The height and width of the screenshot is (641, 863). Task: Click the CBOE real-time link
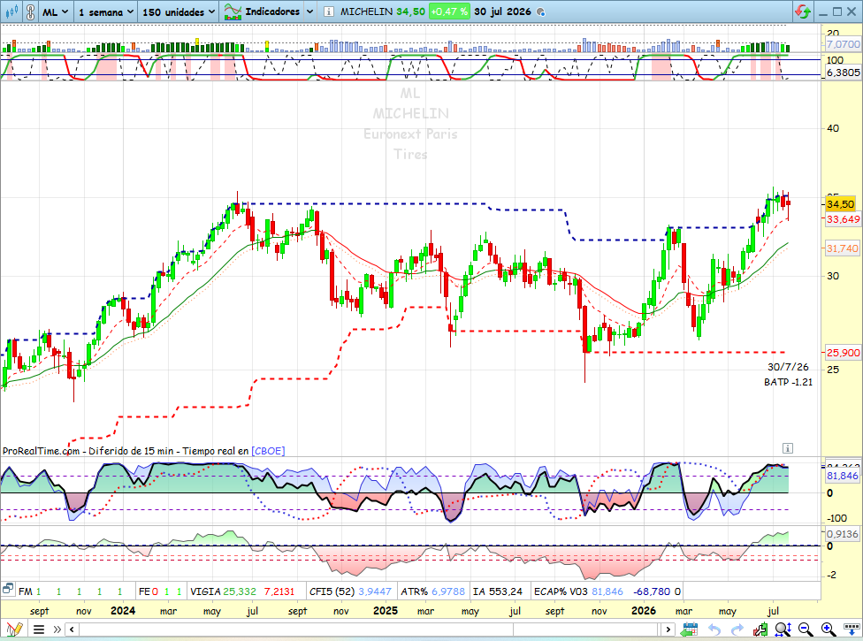point(268,451)
